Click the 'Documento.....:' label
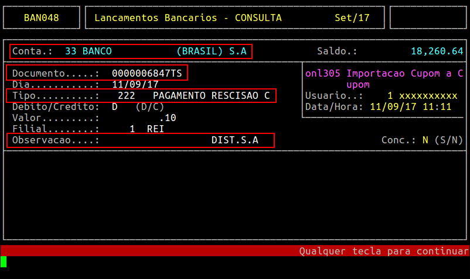This screenshot has height=279, width=470. tap(56, 73)
